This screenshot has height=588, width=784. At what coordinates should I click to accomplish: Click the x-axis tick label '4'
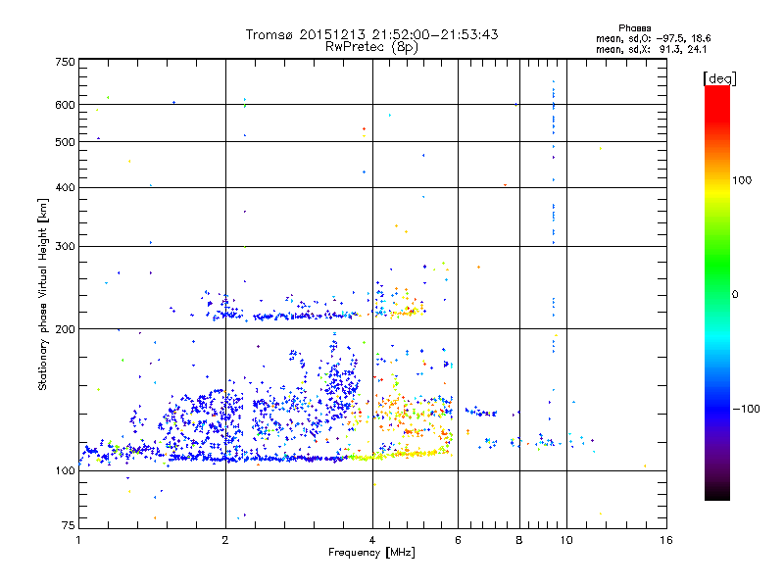[372, 540]
